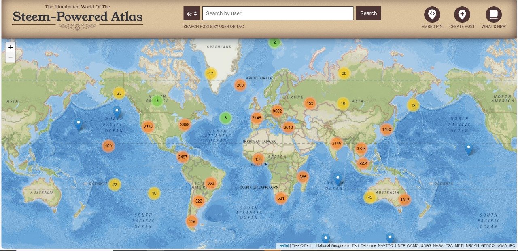
Task: Open the @ user/tag search type dropdown
Action: [x=191, y=13]
